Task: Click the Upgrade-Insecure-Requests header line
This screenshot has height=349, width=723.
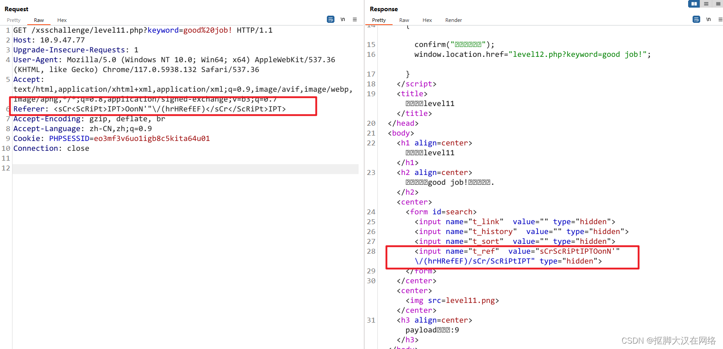Action: tap(76, 50)
